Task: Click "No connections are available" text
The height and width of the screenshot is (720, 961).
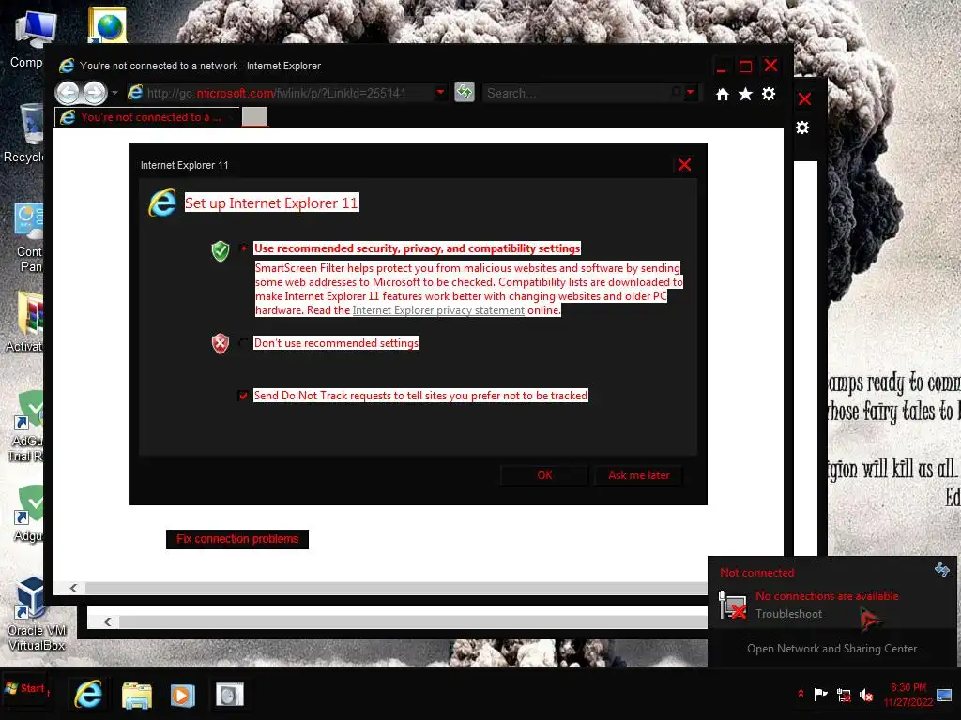Action: 827,596
